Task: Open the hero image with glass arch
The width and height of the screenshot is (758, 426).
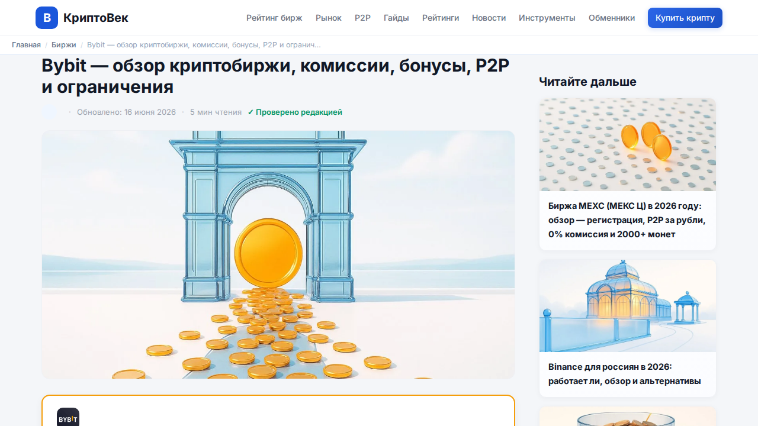Action: pyautogui.click(x=278, y=254)
